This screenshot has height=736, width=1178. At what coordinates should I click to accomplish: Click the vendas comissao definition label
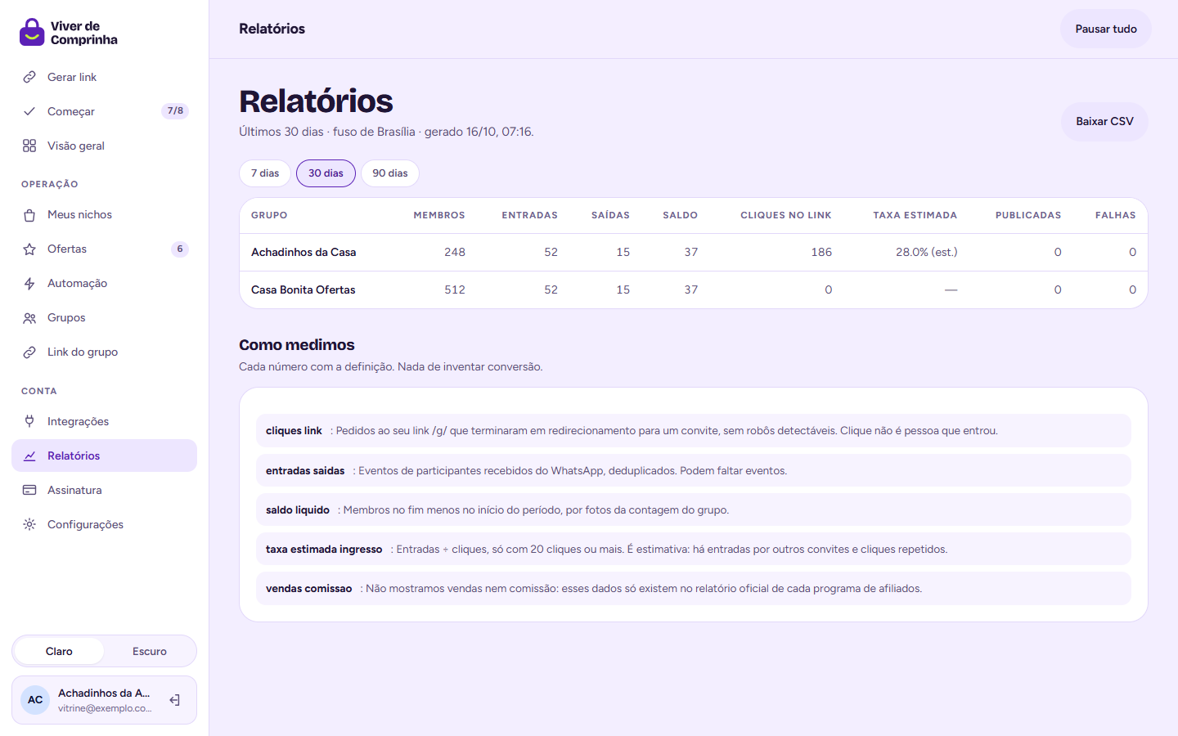tap(309, 588)
